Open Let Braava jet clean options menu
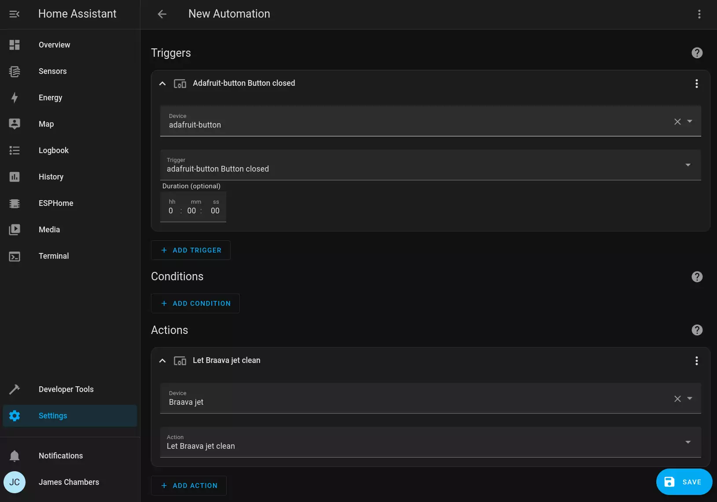Image resolution: width=717 pixels, height=502 pixels. (696, 361)
